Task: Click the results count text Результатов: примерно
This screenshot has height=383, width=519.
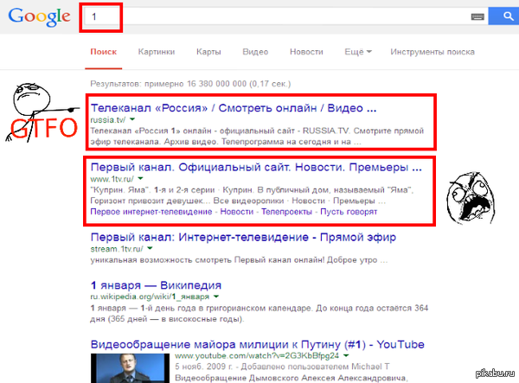Action: click(x=190, y=84)
